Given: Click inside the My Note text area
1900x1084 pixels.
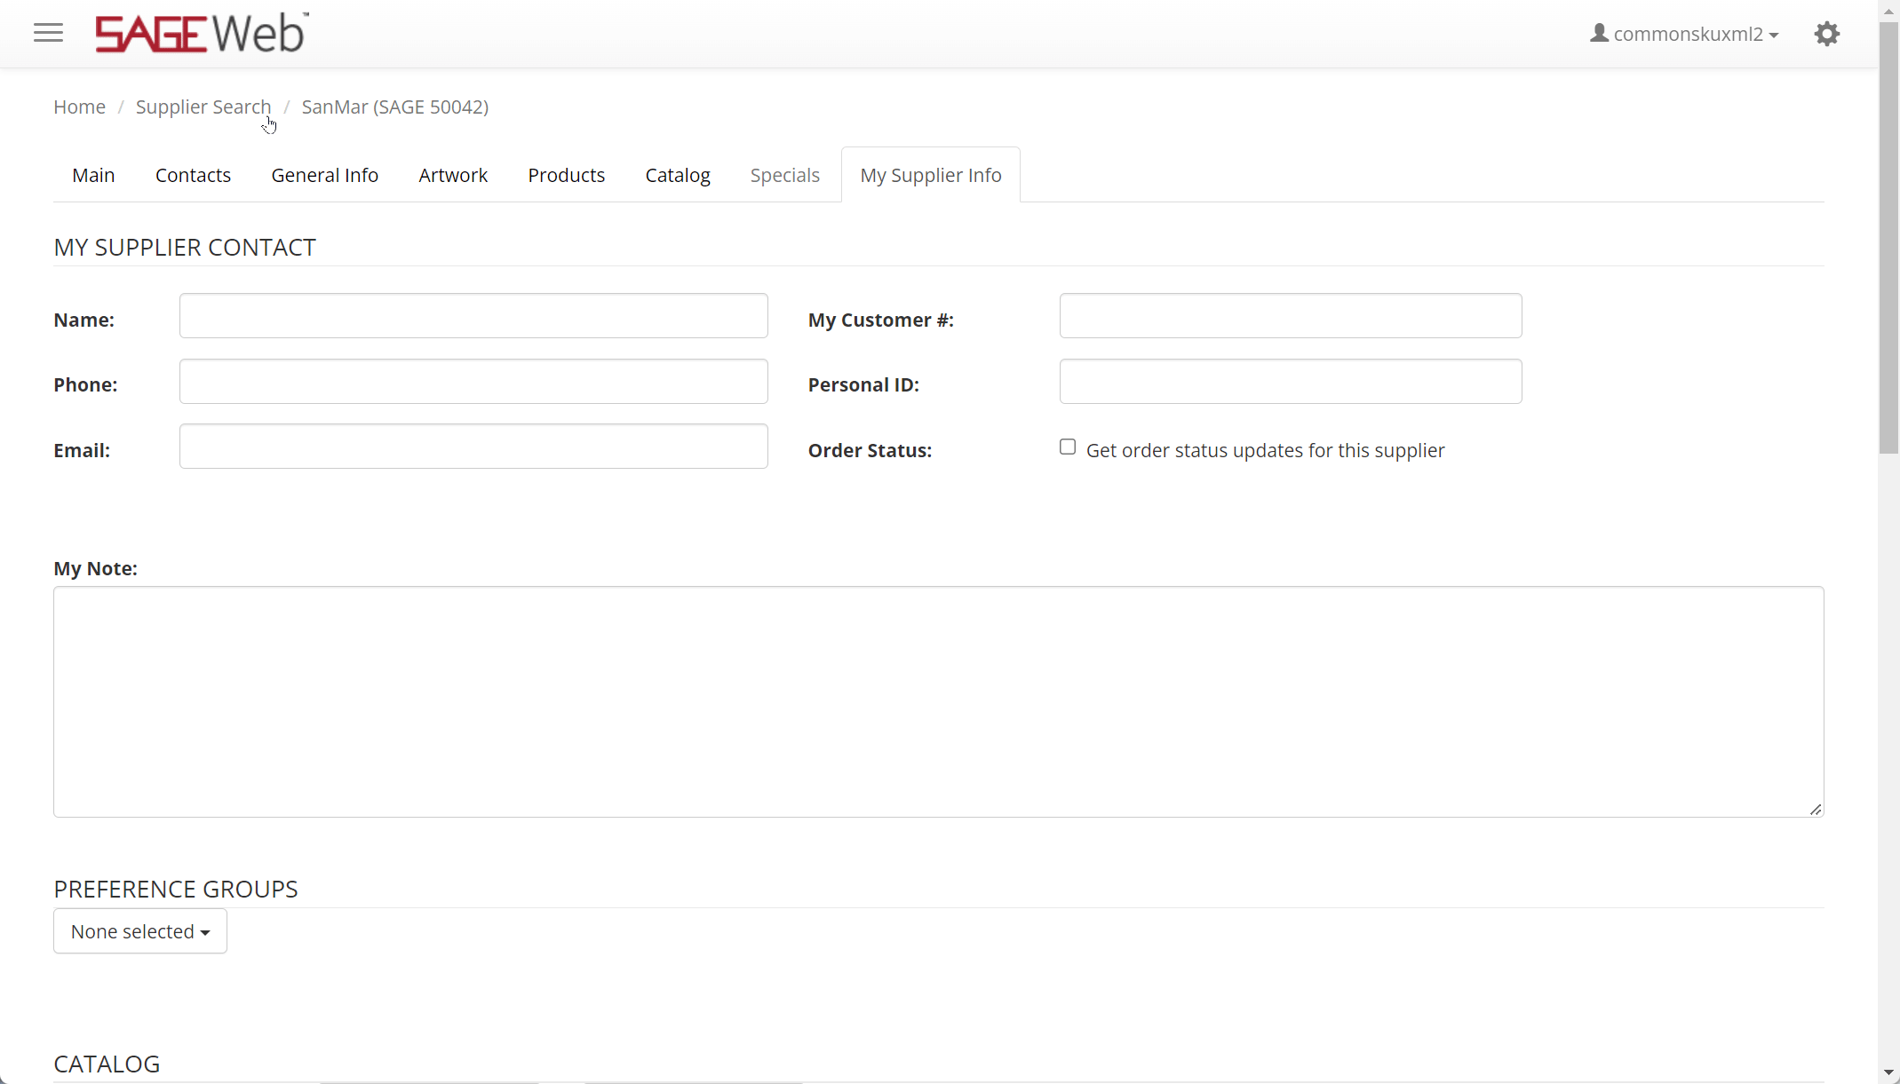Looking at the screenshot, I should point(937,701).
